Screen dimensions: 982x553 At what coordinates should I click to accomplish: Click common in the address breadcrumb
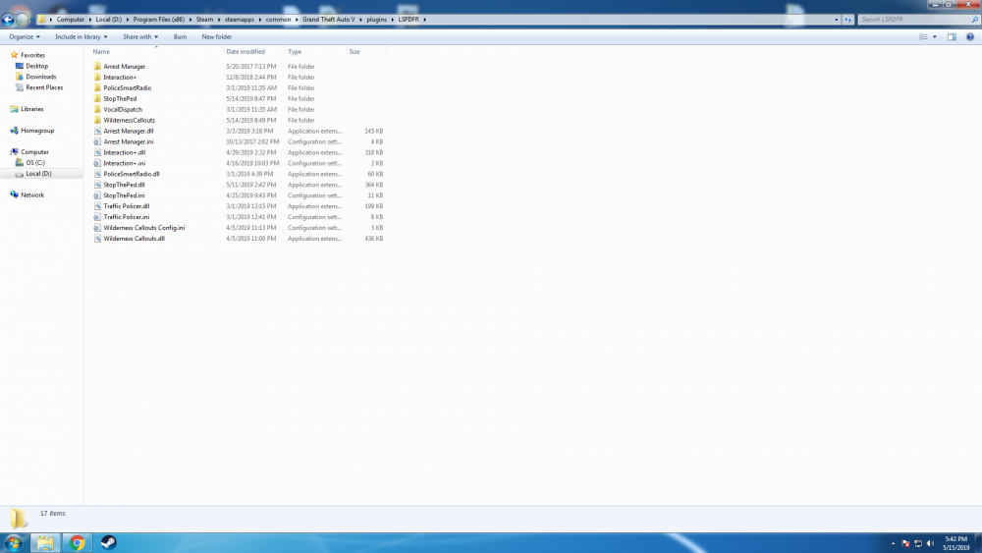point(278,20)
